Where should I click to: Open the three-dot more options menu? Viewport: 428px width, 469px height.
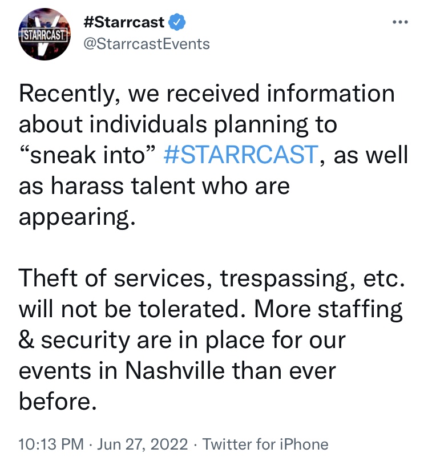[401, 22]
